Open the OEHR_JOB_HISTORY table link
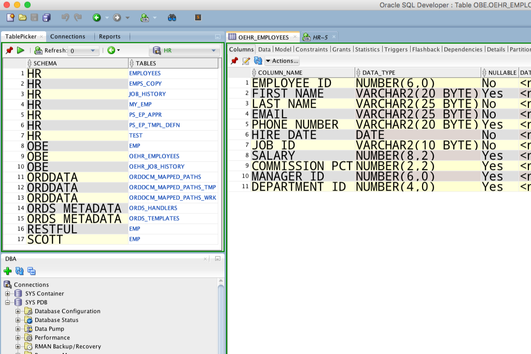 [157, 166]
